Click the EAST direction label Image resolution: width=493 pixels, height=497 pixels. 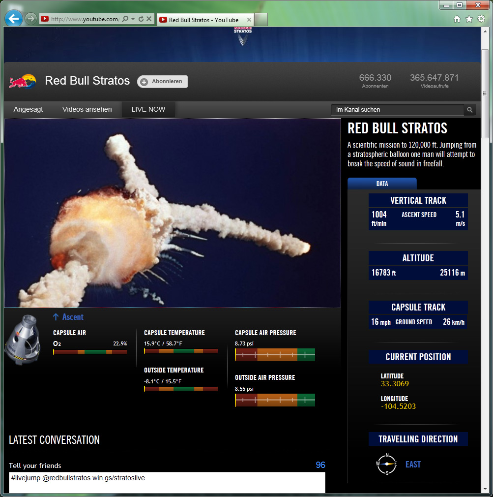413,465
